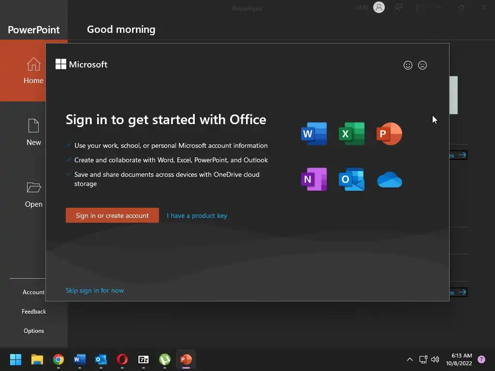Viewport: 495px width, 371px height.
Task: Open Word from the taskbar
Action: pyautogui.click(x=80, y=359)
